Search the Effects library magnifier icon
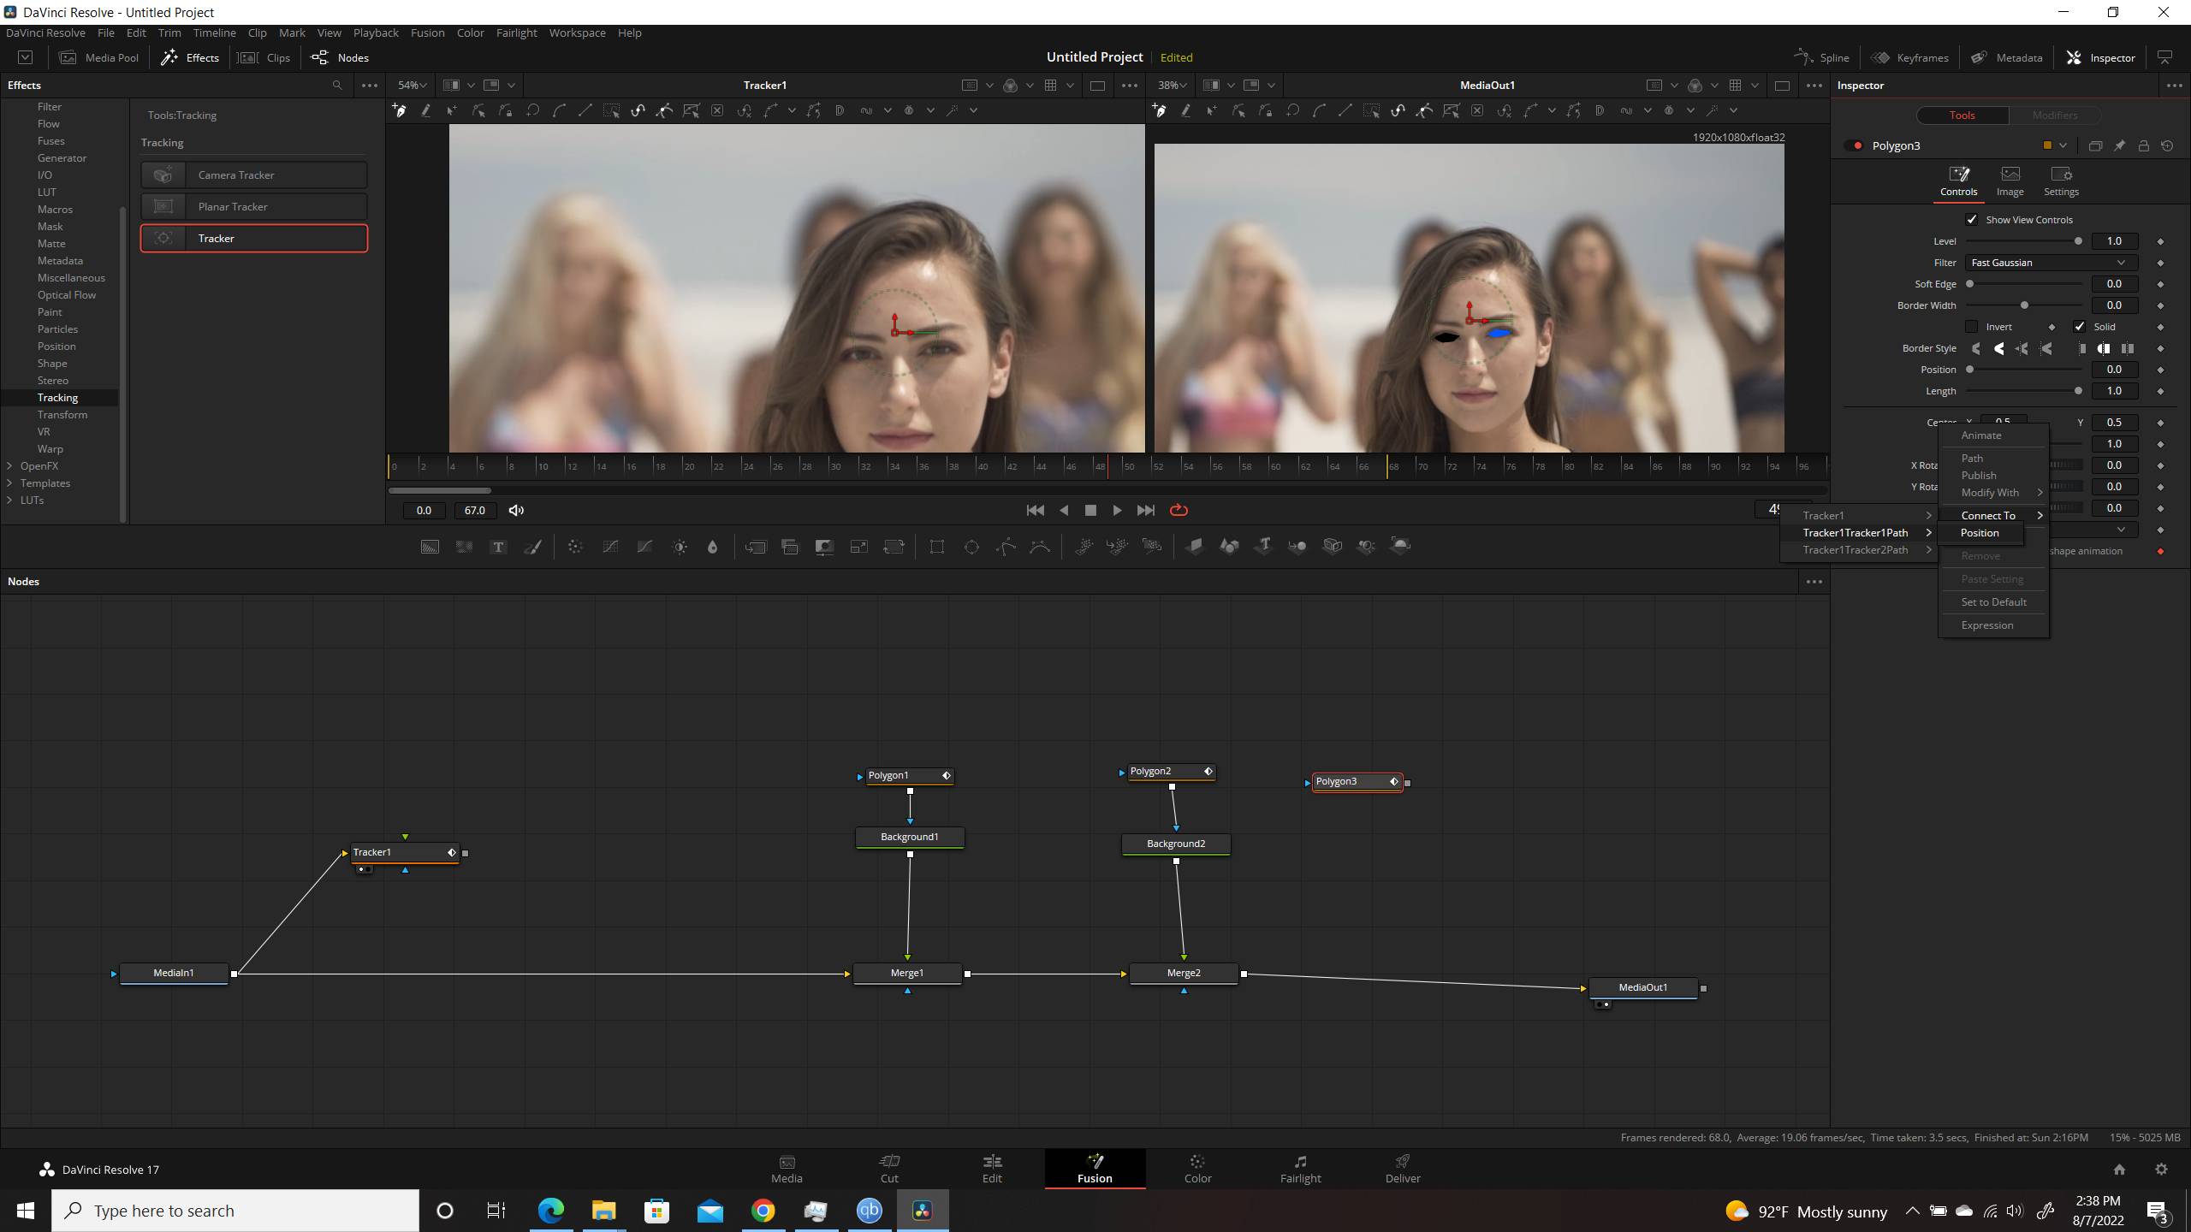 337,85
